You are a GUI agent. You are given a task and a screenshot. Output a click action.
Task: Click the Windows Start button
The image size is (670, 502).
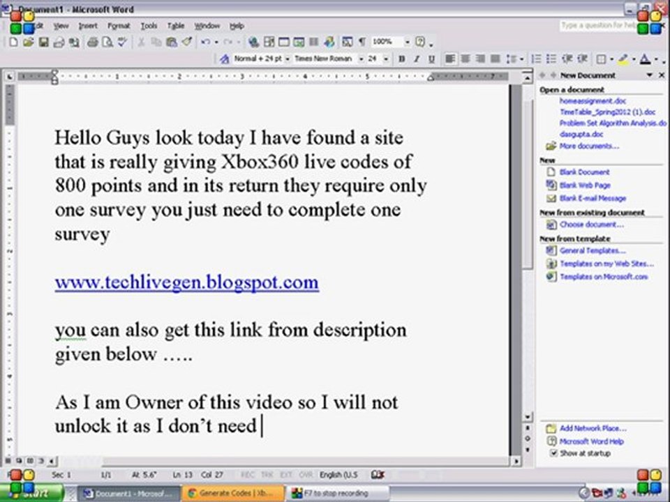click(x=33, y=494)
